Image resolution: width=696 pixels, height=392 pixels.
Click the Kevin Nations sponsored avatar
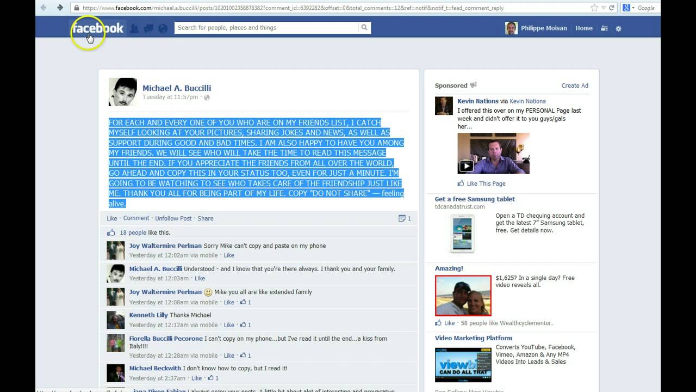(x=444, y=106)
